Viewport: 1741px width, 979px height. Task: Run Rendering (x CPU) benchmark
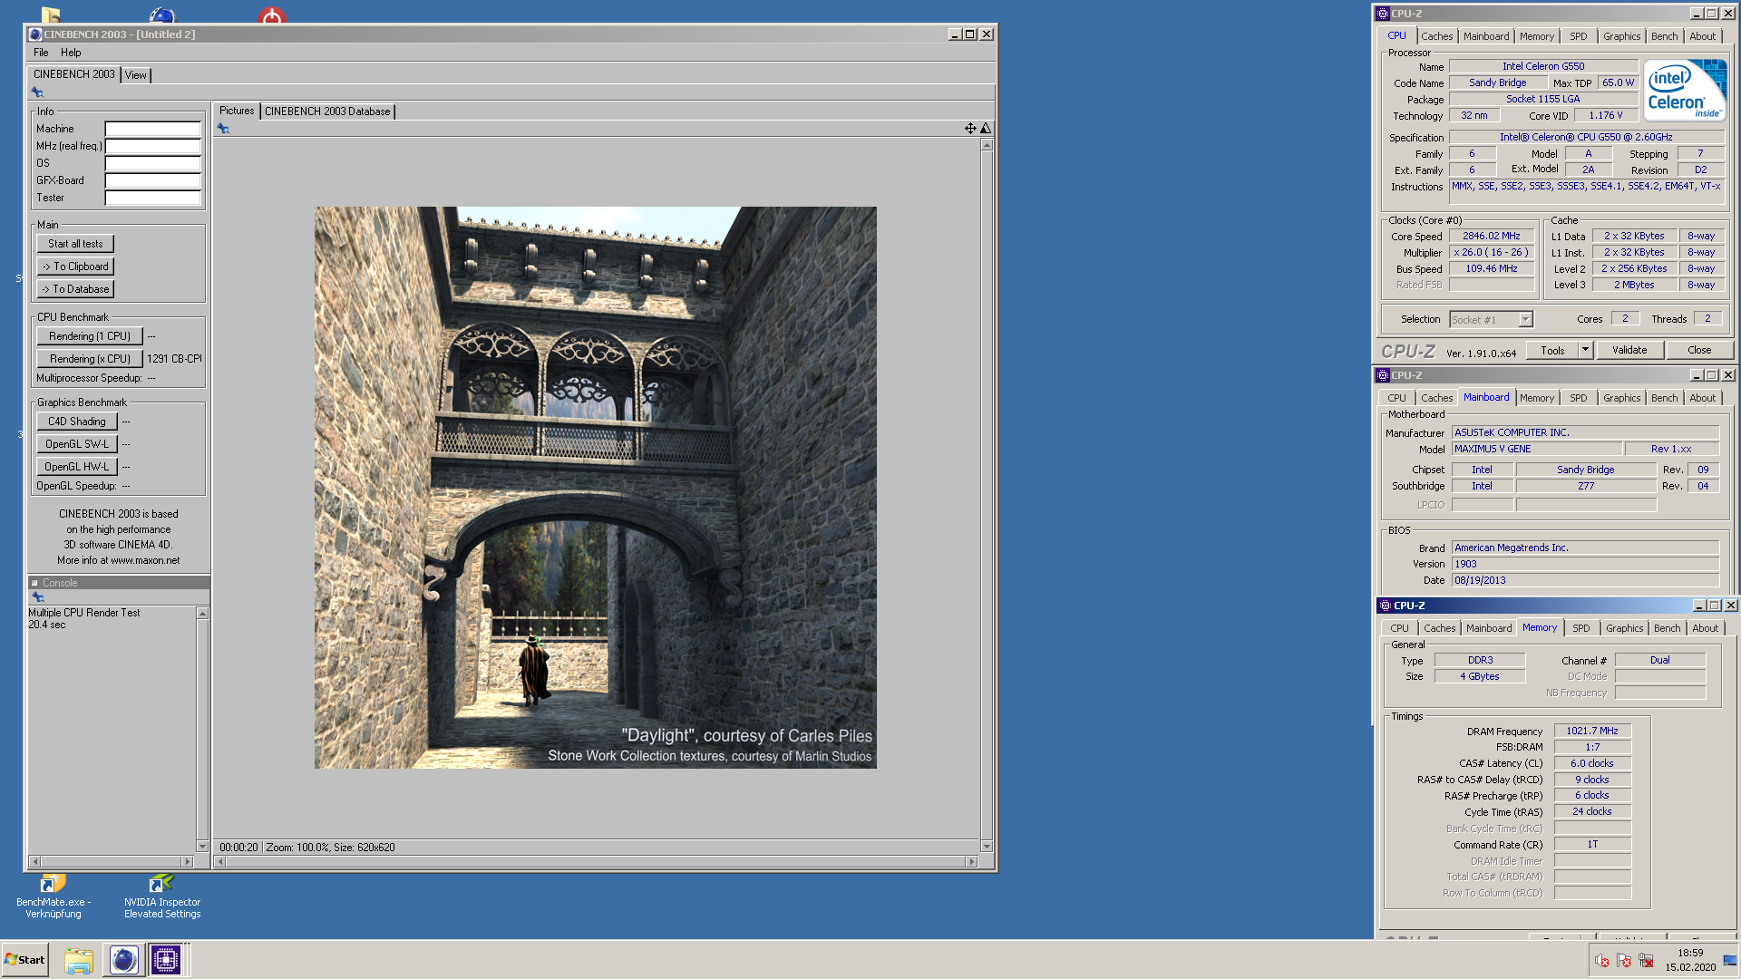click(x=90, y=359)
